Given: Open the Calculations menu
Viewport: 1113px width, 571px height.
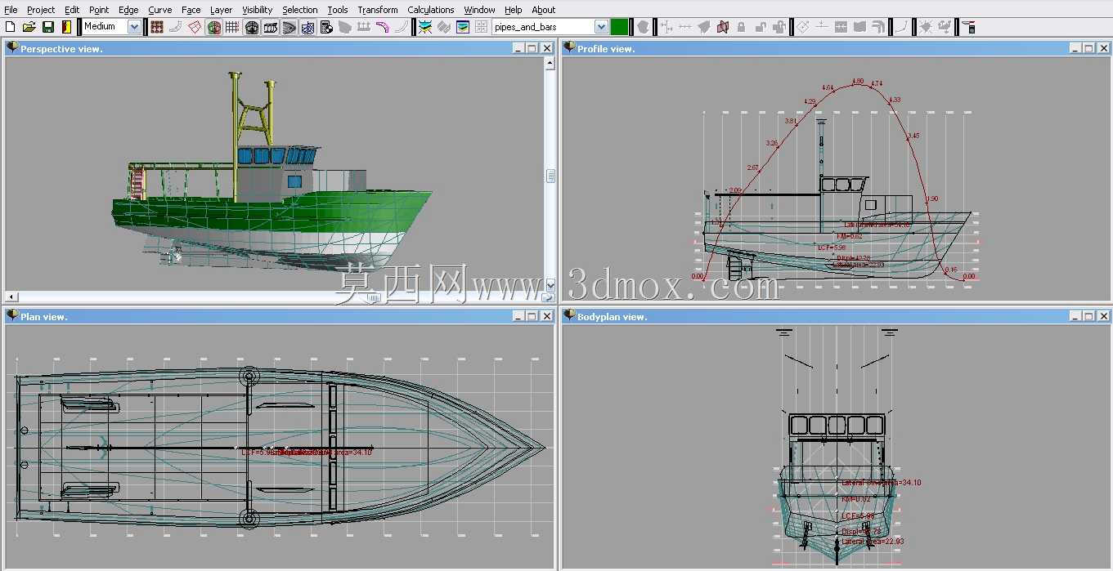Looking at the screenshot, I should 431,10.
